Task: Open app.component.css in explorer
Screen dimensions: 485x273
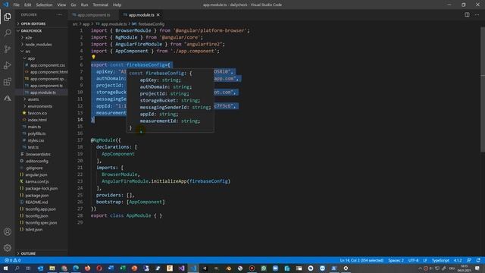Action: tap(48, 65)
